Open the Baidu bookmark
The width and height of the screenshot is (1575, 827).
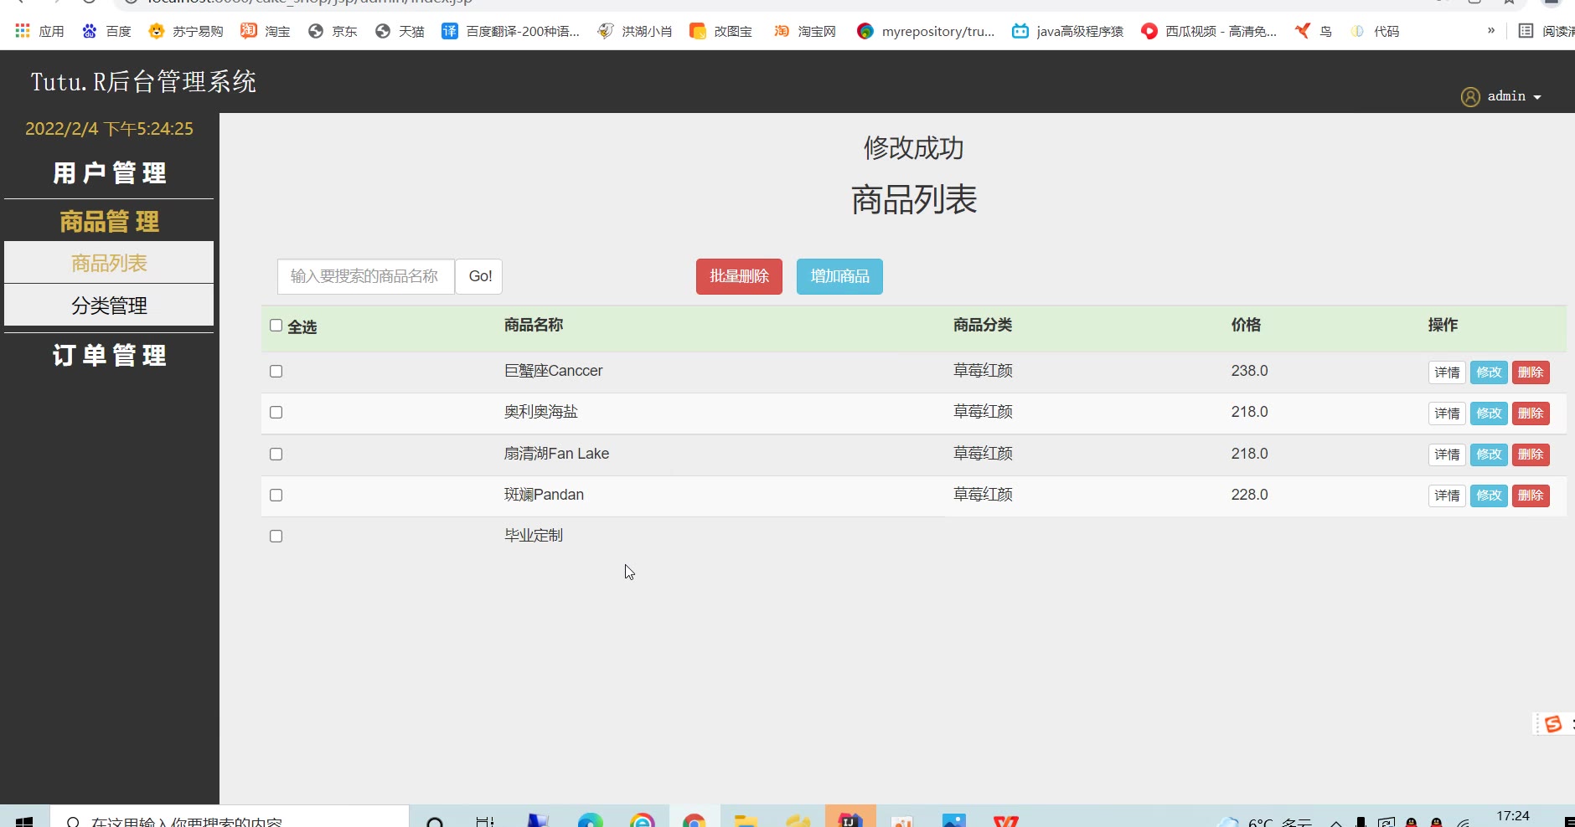pyautogui.click(x=106, y=32)
